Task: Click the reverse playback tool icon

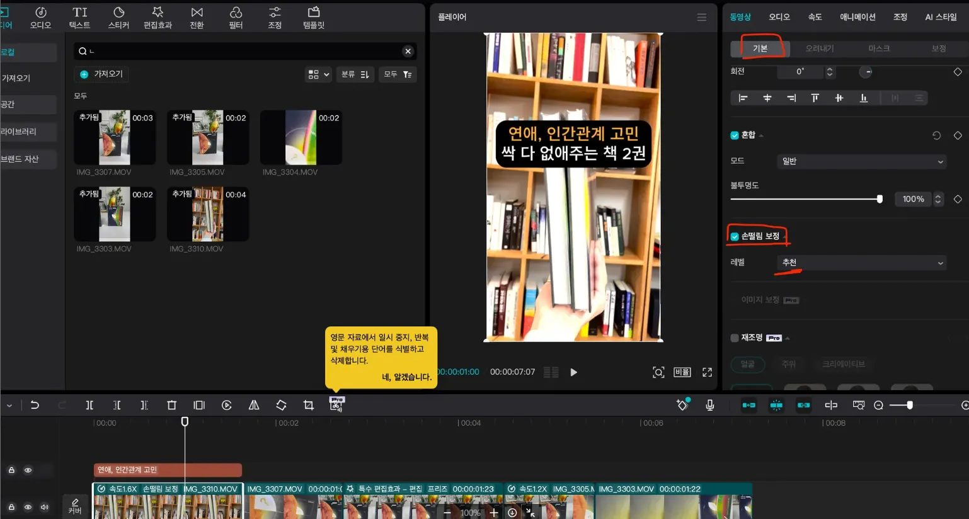Action: pos(227,405)
